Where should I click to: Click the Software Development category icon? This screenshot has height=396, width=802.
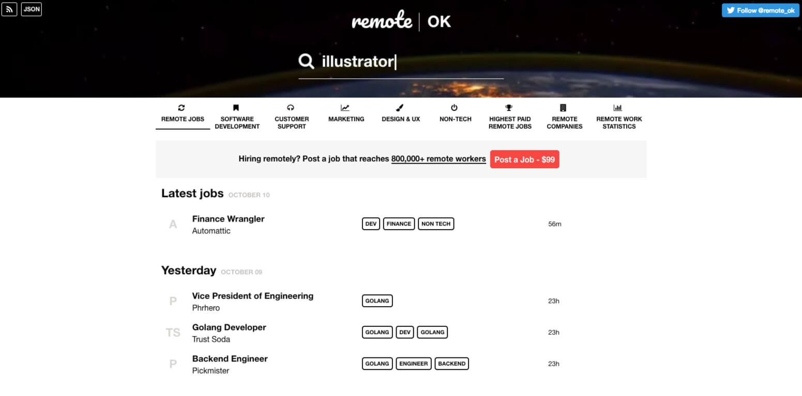click(236, 108)
